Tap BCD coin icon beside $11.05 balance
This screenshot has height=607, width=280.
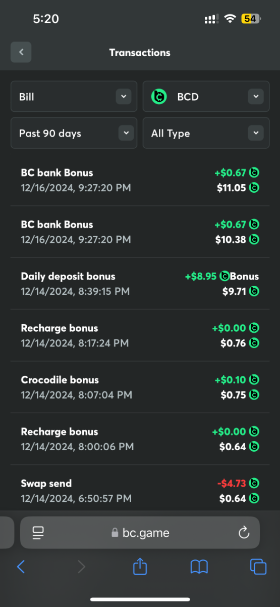(254, 188)
